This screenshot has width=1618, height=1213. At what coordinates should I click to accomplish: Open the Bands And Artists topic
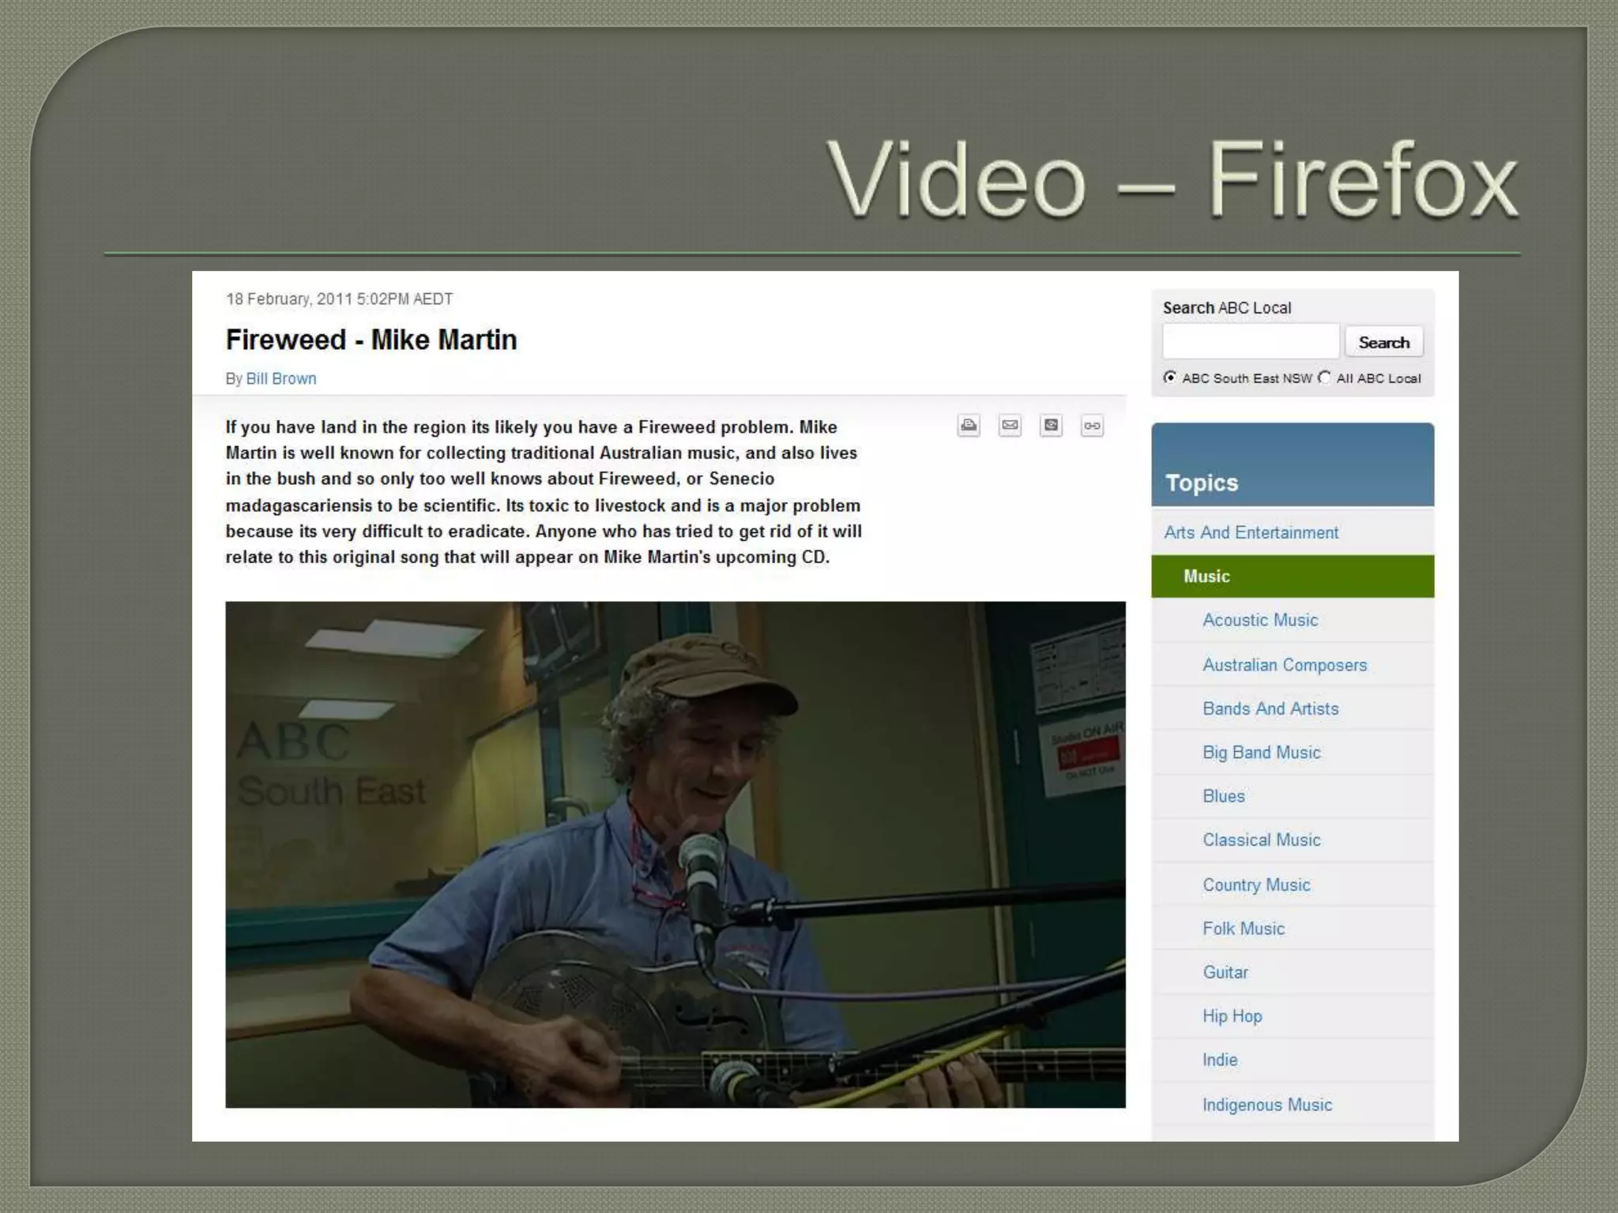[x=1270, y=708]
